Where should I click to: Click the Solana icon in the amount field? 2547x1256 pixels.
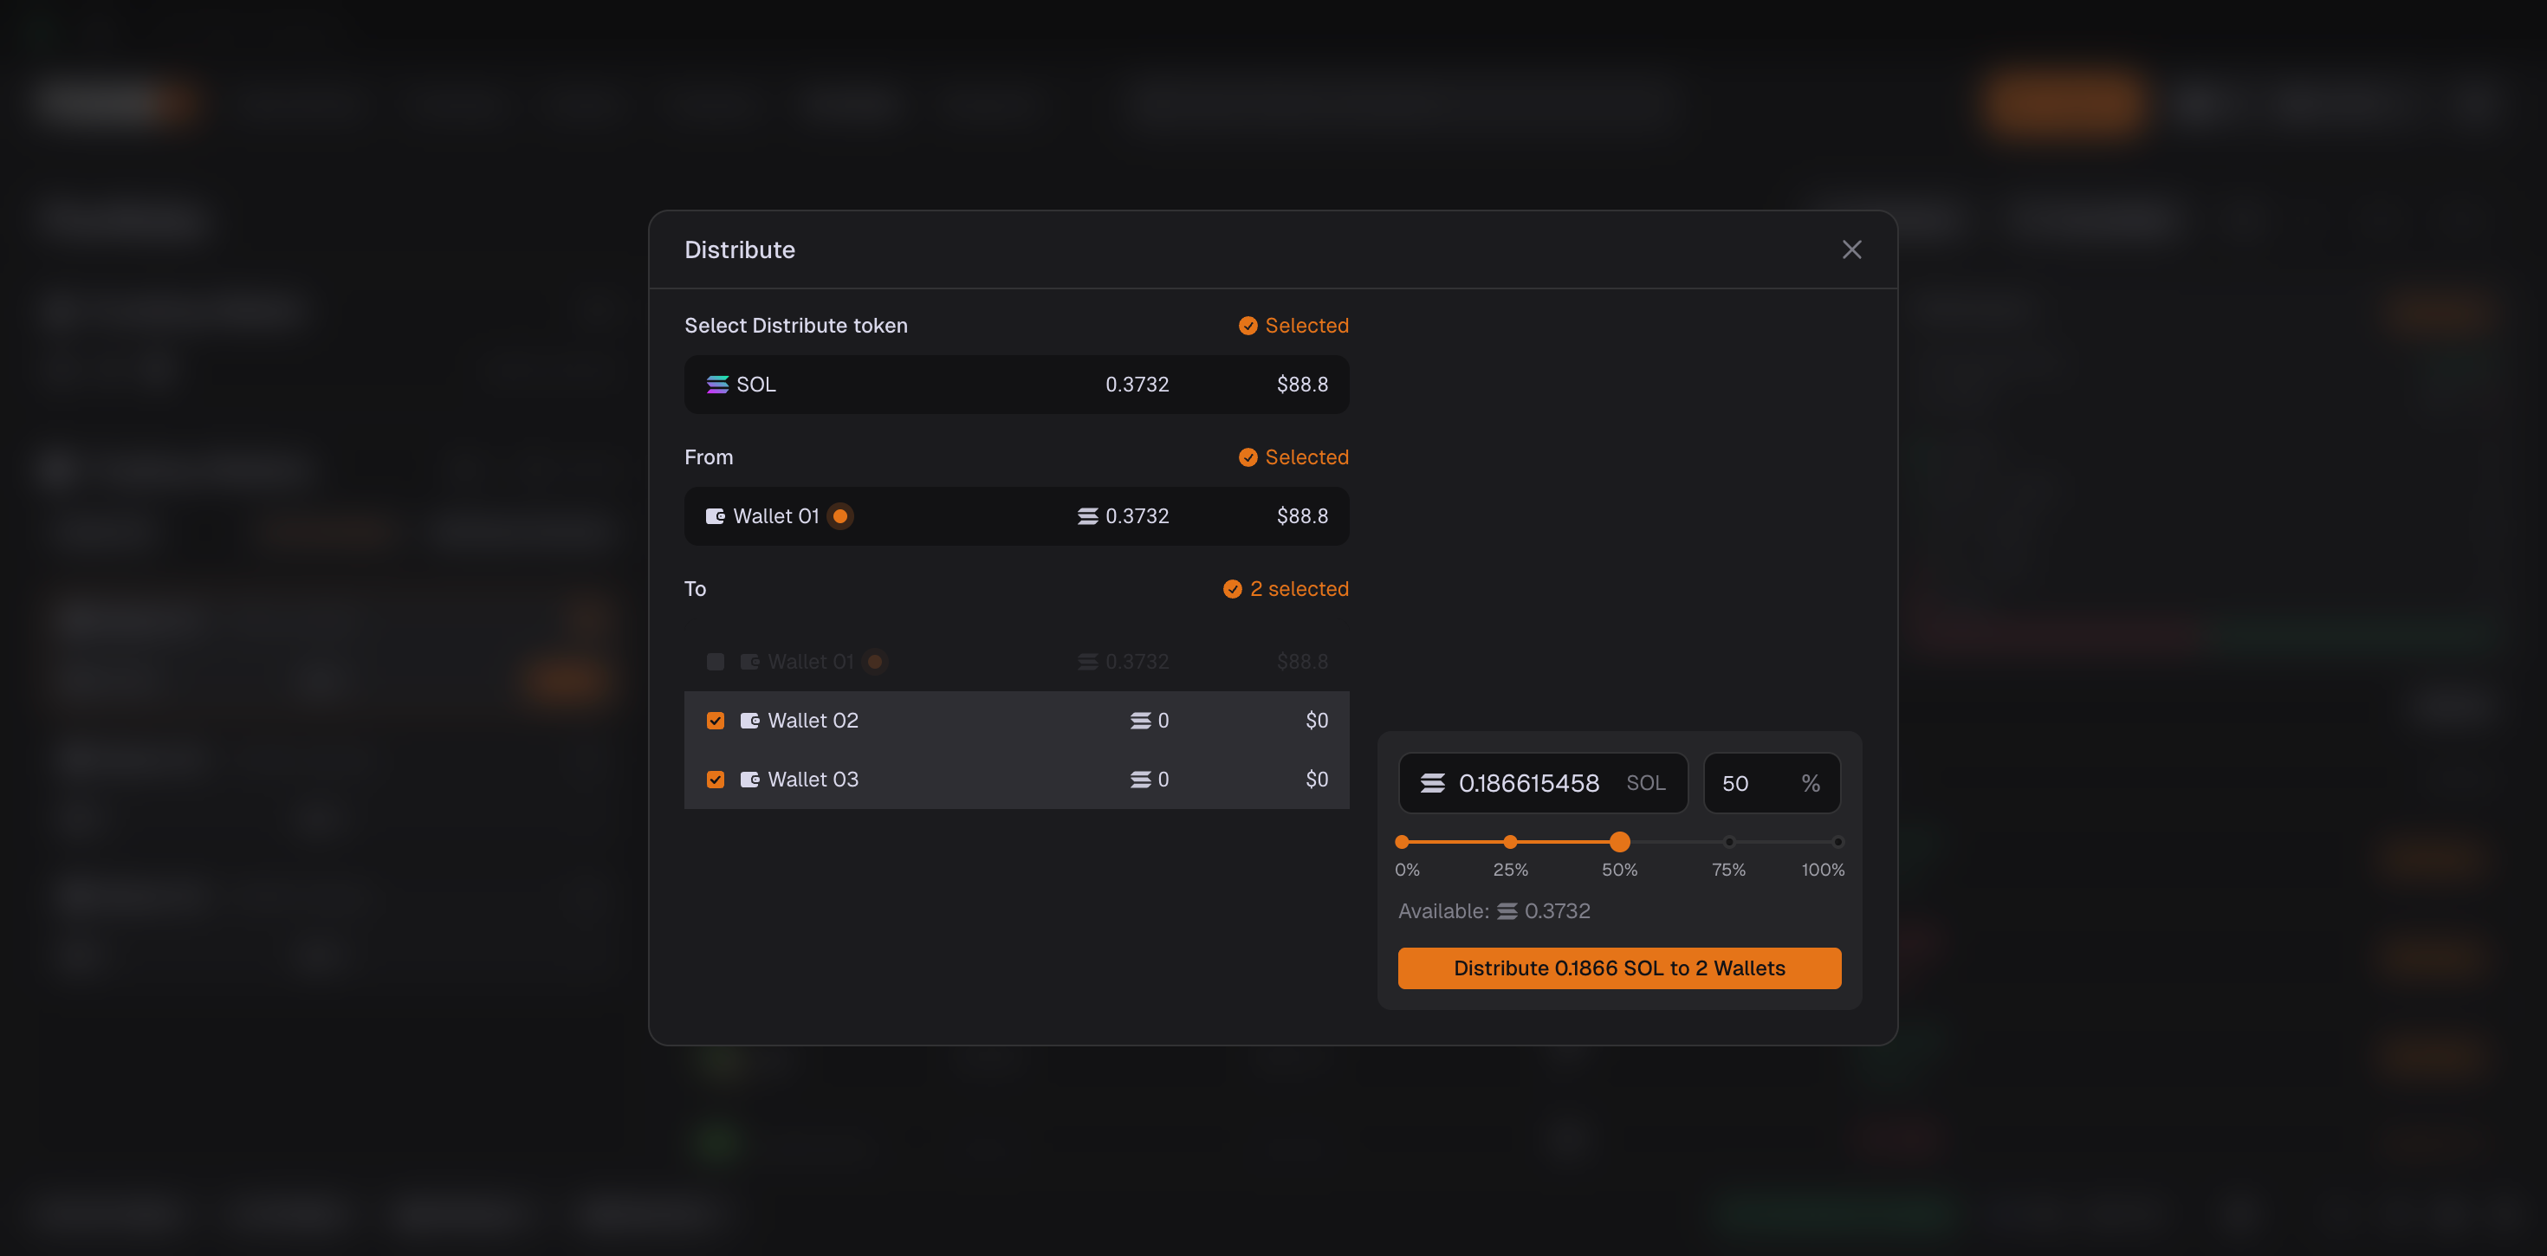click(1433, 783)
